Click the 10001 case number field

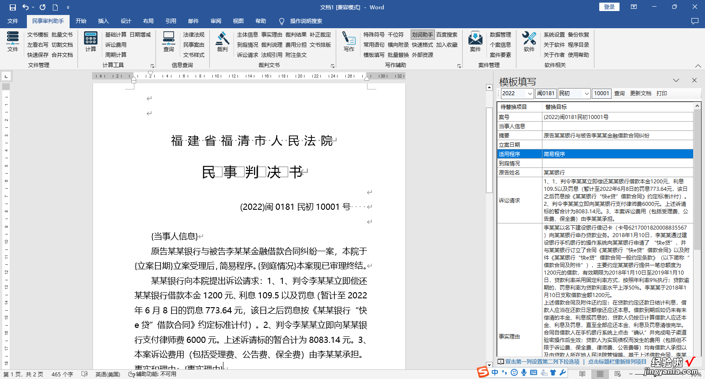coord(601,93)
